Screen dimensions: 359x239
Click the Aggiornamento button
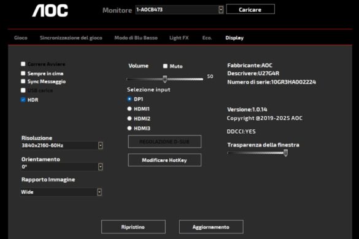[211, 227]
